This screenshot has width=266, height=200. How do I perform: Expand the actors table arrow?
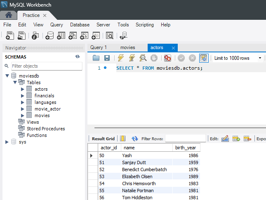(23, 89)
